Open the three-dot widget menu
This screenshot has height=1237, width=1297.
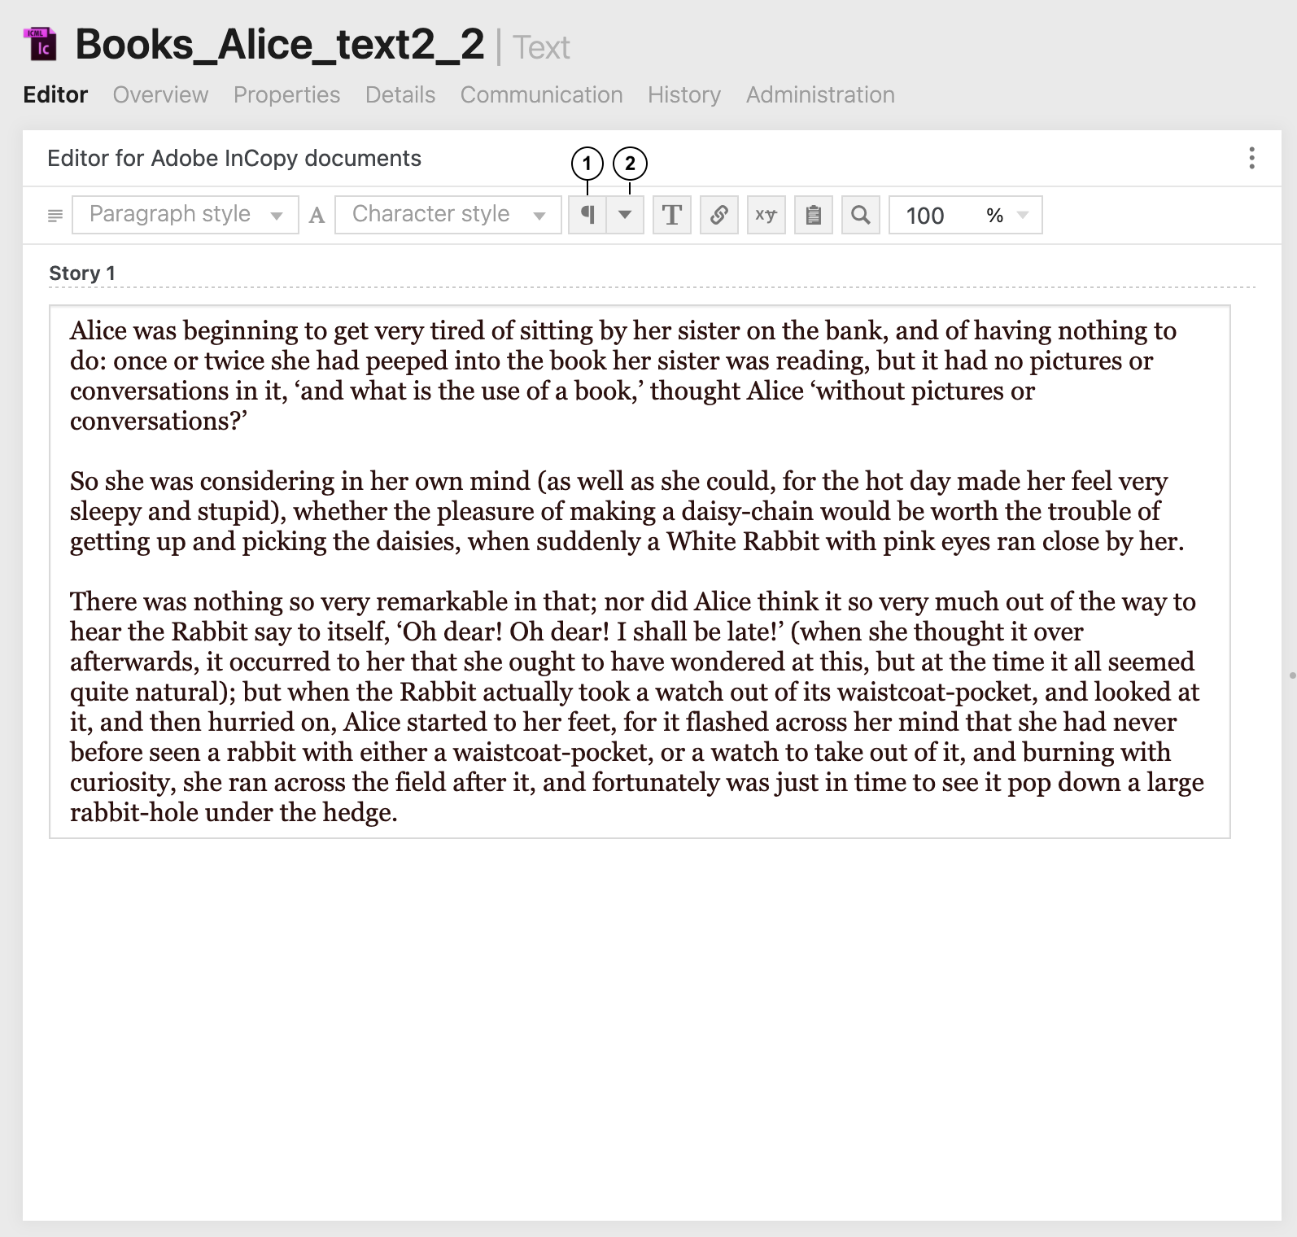coord(1251,158)
